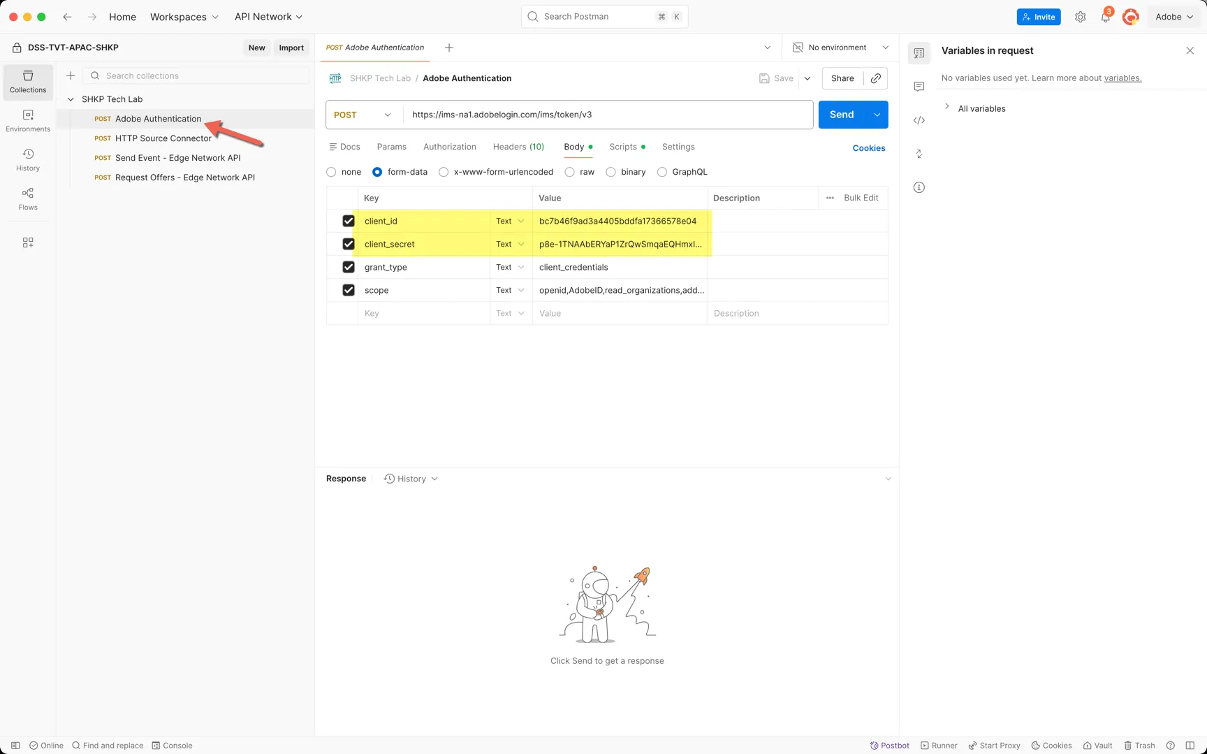The image size is (1207, 754).
Task: Uncheck the scope row checkbox
Action: pos(349,290)
